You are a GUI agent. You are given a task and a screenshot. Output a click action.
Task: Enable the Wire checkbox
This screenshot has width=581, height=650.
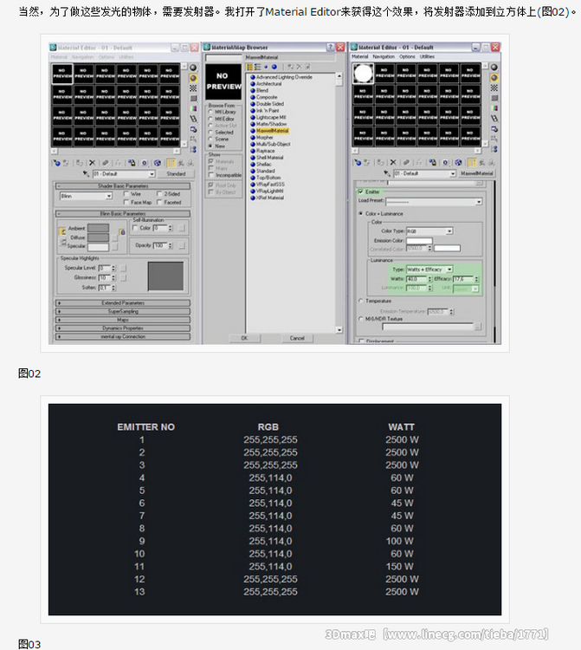pyautogui.click(x=126, y=194)
